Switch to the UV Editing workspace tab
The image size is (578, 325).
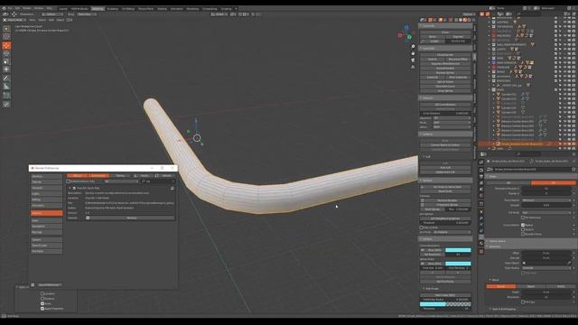pyautogui.click(x=128, y=8)
